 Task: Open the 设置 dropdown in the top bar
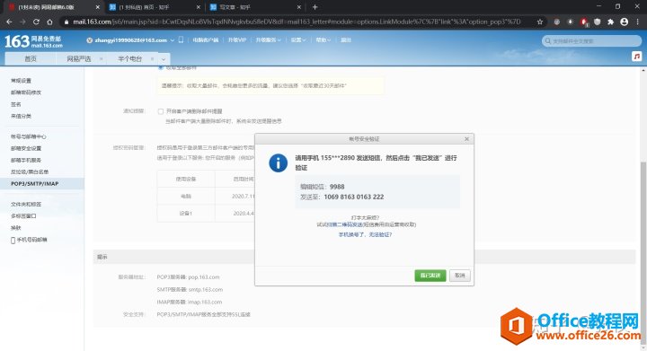pyautogui.click(x=298, y=40)
